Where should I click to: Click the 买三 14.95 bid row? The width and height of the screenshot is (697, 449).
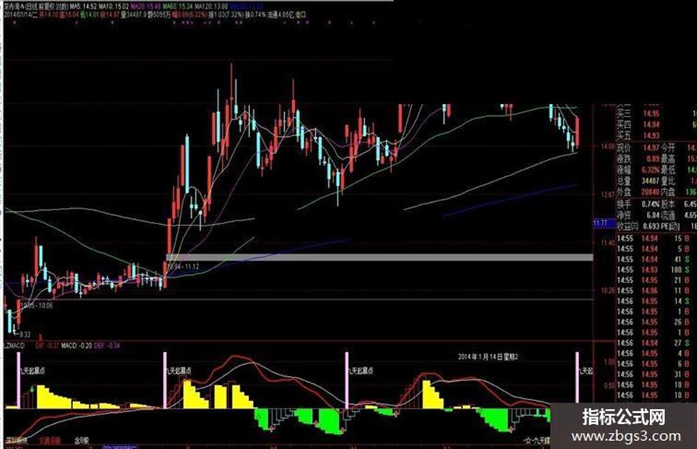pos(656,114)
